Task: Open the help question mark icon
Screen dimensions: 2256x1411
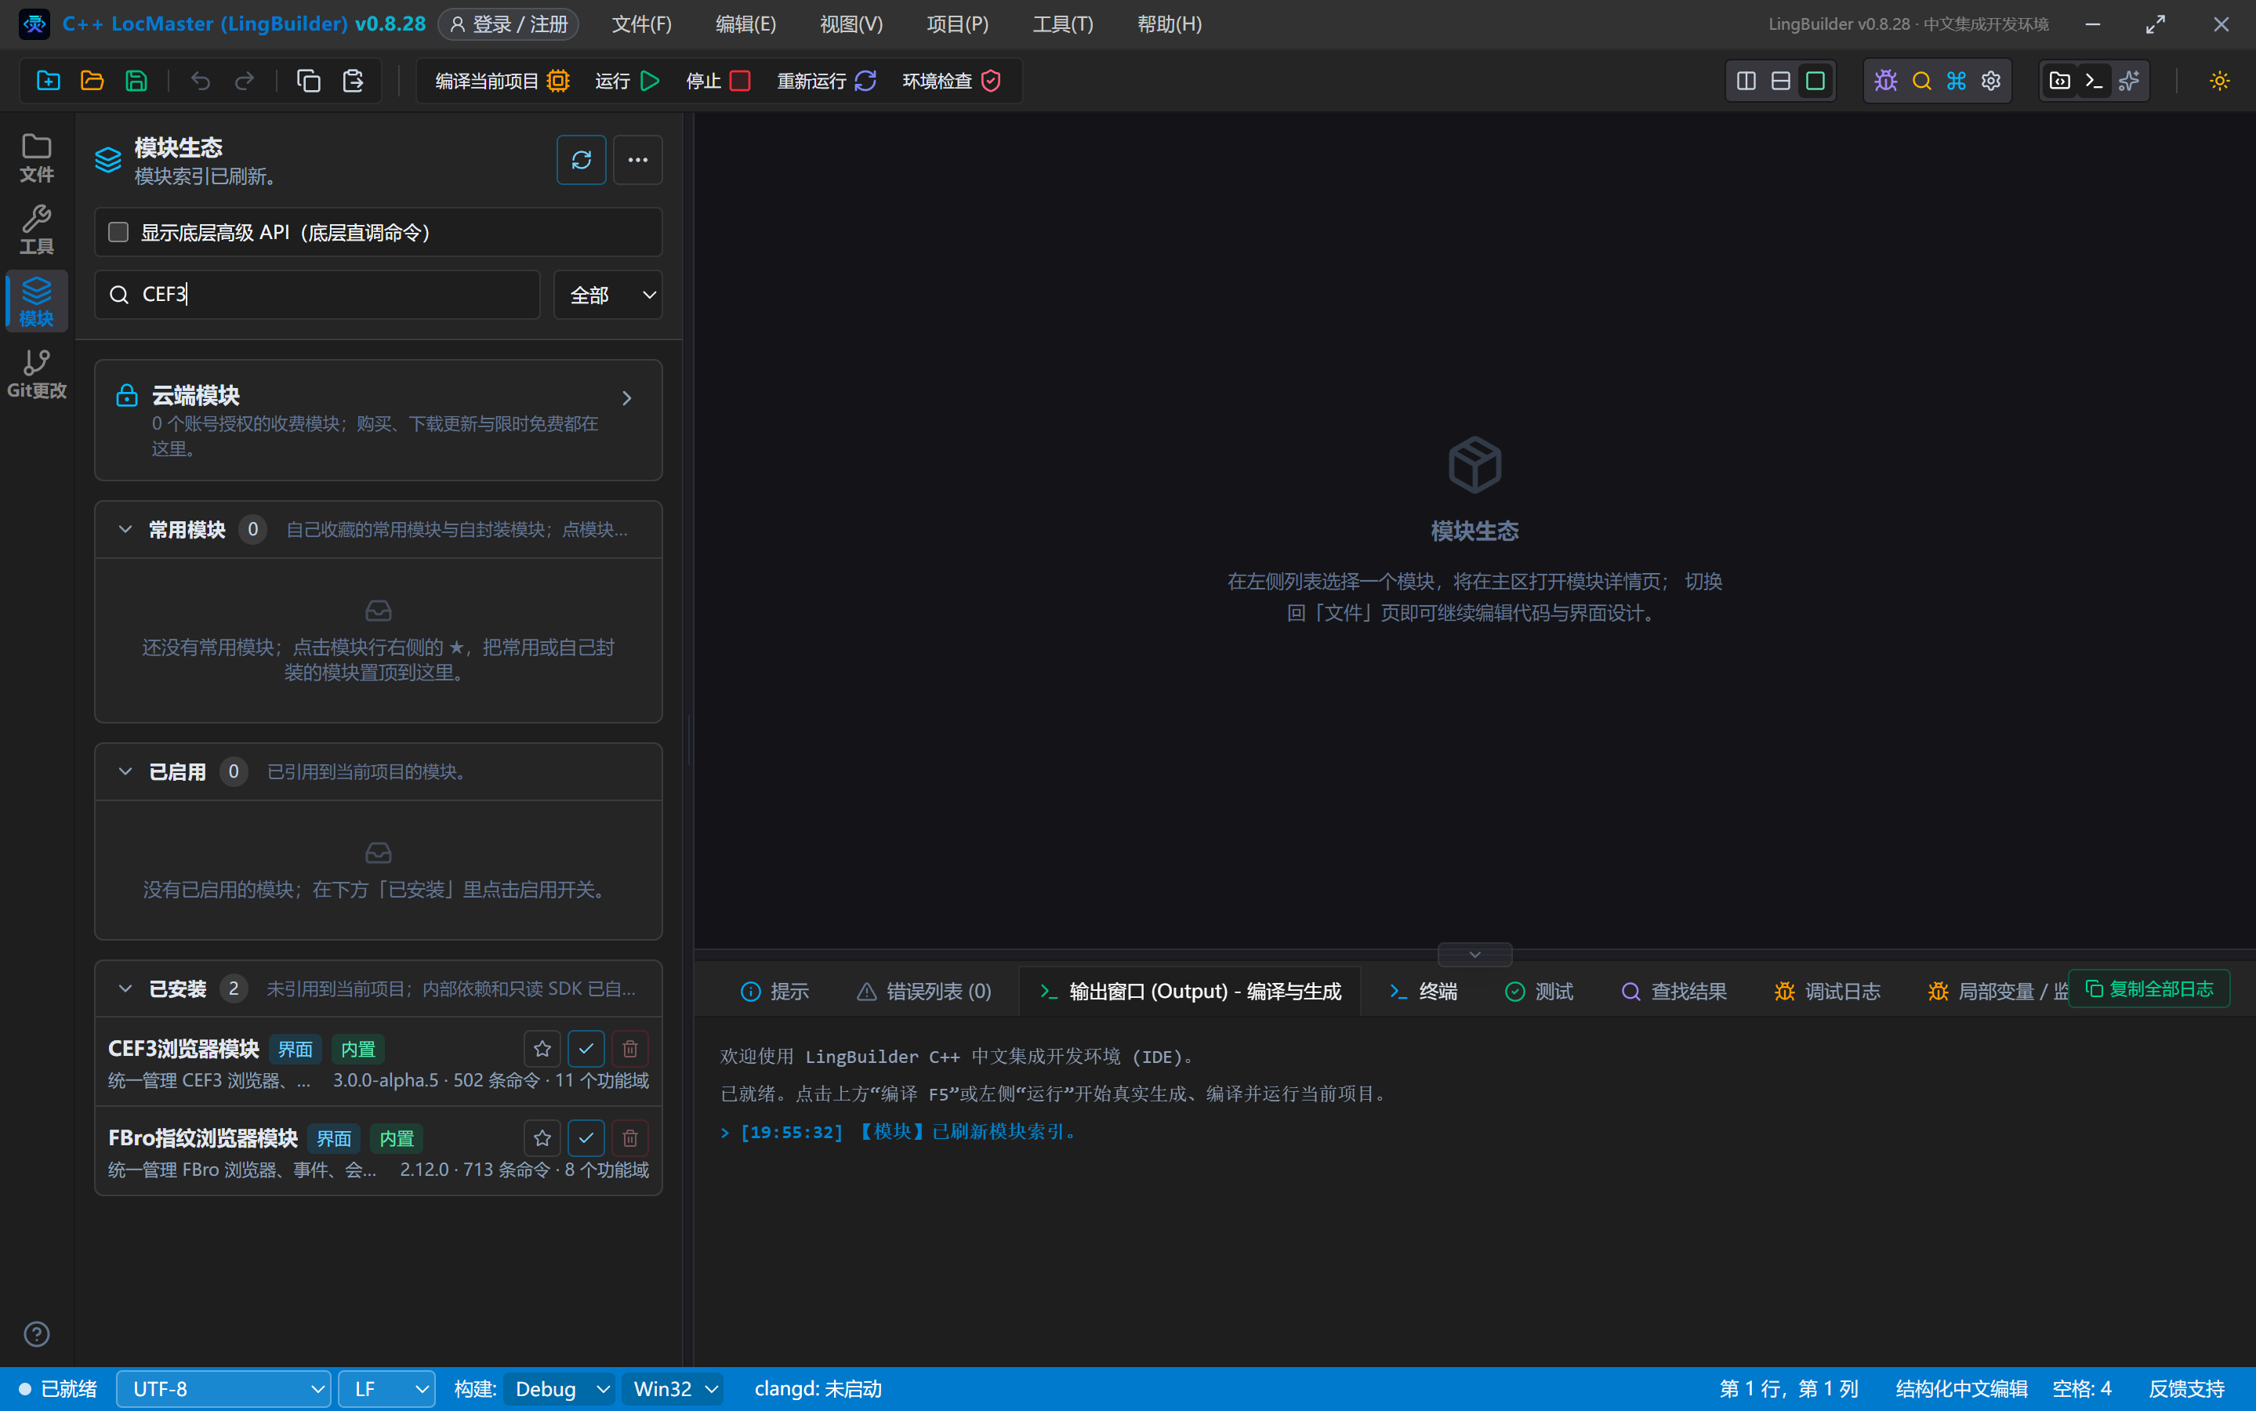Action: coord(36,1334)
